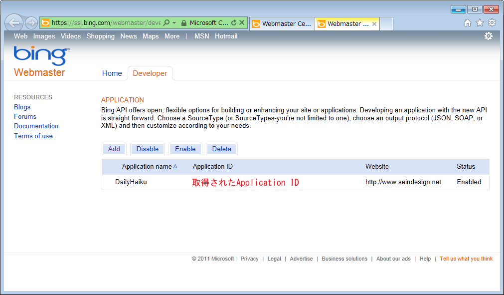
Task: Open the Privacy footer link
Action: click(x=249, y=259)
